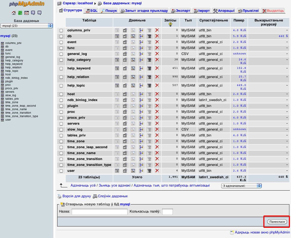This screenshot has height=238, width=291.
Task: Tick the slow_log row checkbox
Action: pos(61,130)
